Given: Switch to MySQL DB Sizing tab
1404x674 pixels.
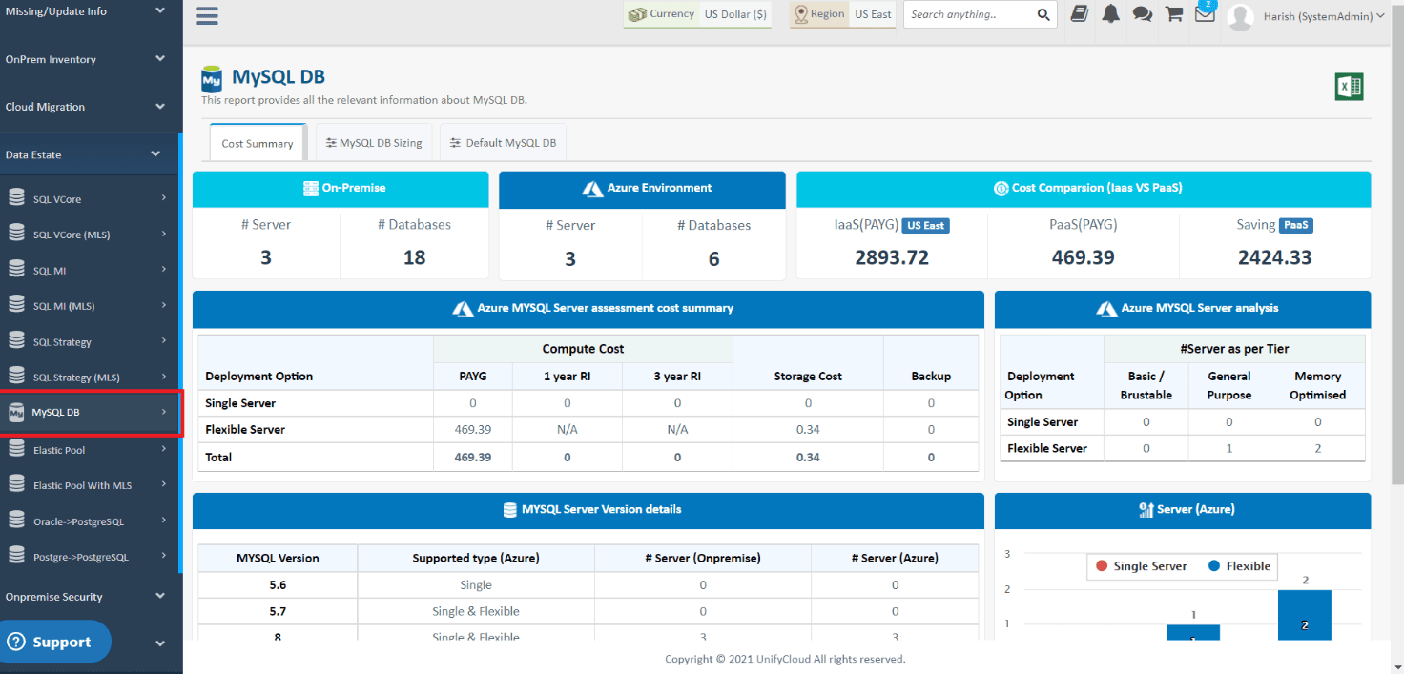Looking at the screenshot, I should pos(374,143).
